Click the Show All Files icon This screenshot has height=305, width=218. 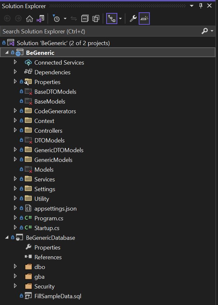coord(96,19)
